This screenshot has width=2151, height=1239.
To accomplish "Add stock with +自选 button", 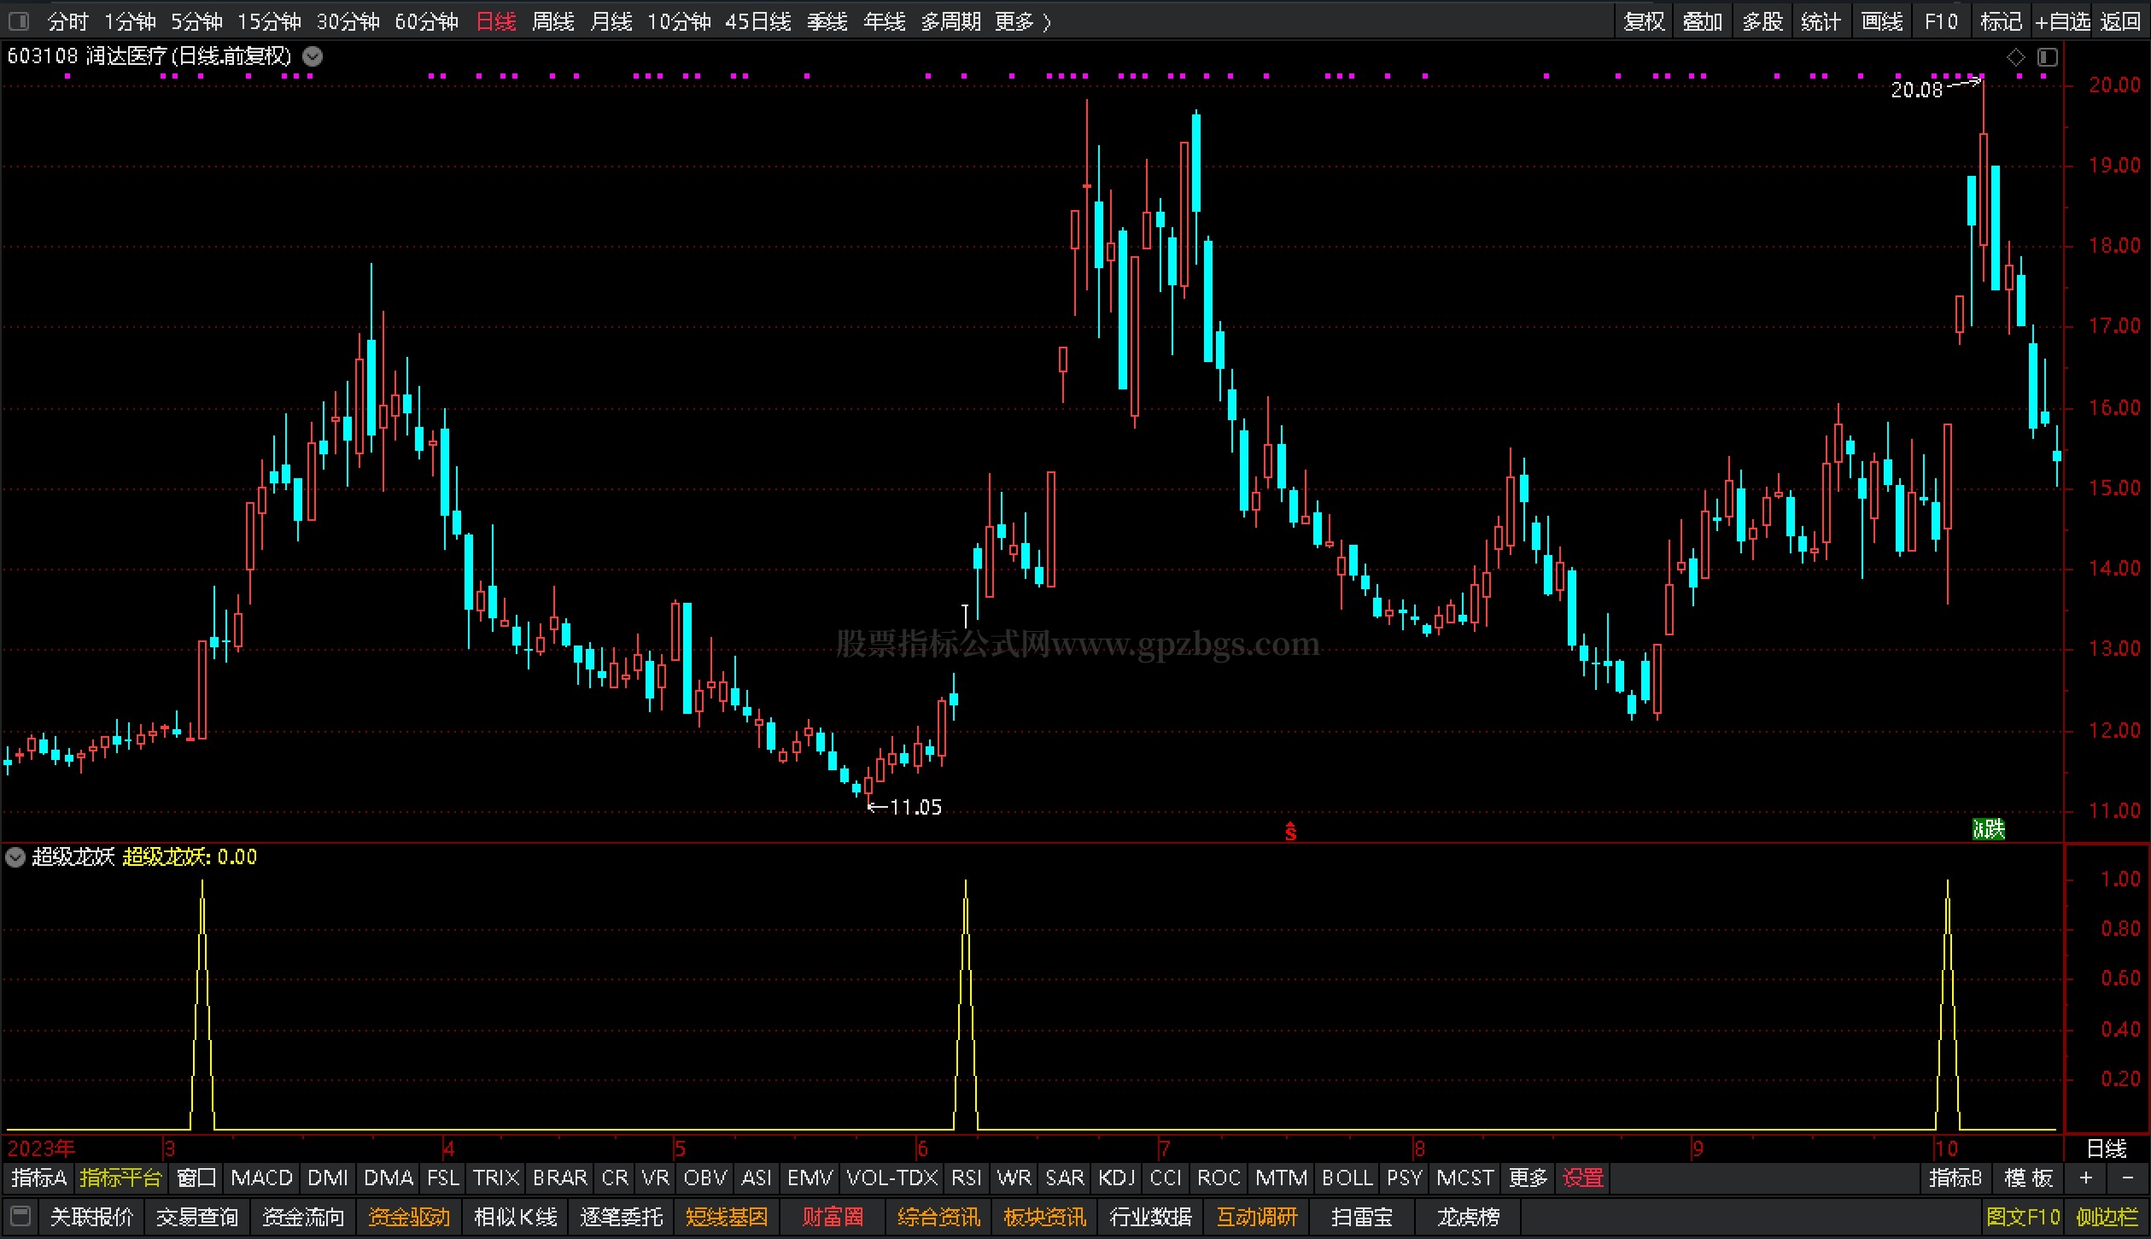I will coord(2062,21).
